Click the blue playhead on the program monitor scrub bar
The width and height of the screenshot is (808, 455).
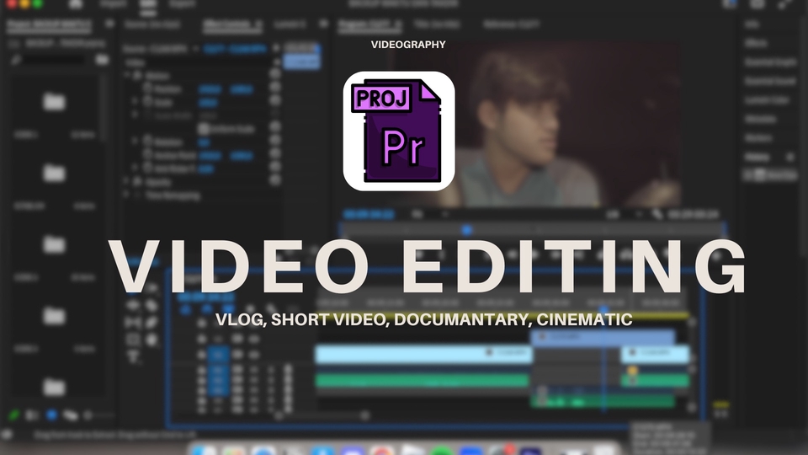pyautogui.click(x=467, y=229)
